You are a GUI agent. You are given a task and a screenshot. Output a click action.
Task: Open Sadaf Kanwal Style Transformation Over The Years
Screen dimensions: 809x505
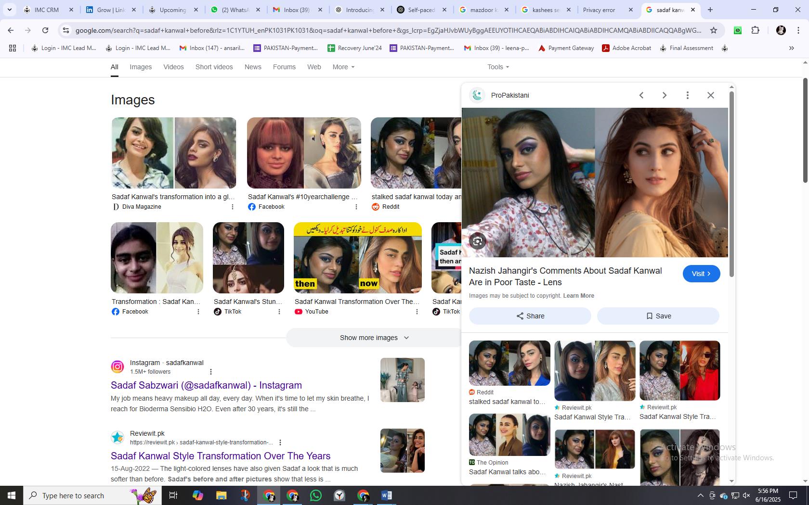[x=221, y=456]
